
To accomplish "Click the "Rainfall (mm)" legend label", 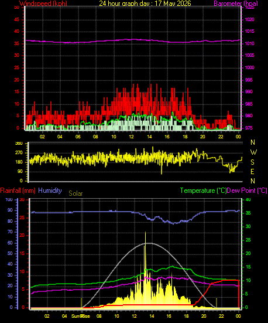I will pyautogui.click(x=18, y=191).
